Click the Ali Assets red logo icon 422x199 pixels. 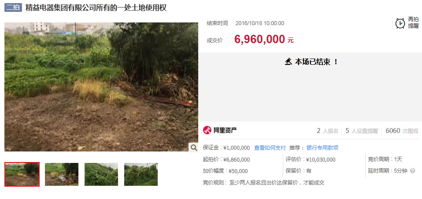(207, 131)
